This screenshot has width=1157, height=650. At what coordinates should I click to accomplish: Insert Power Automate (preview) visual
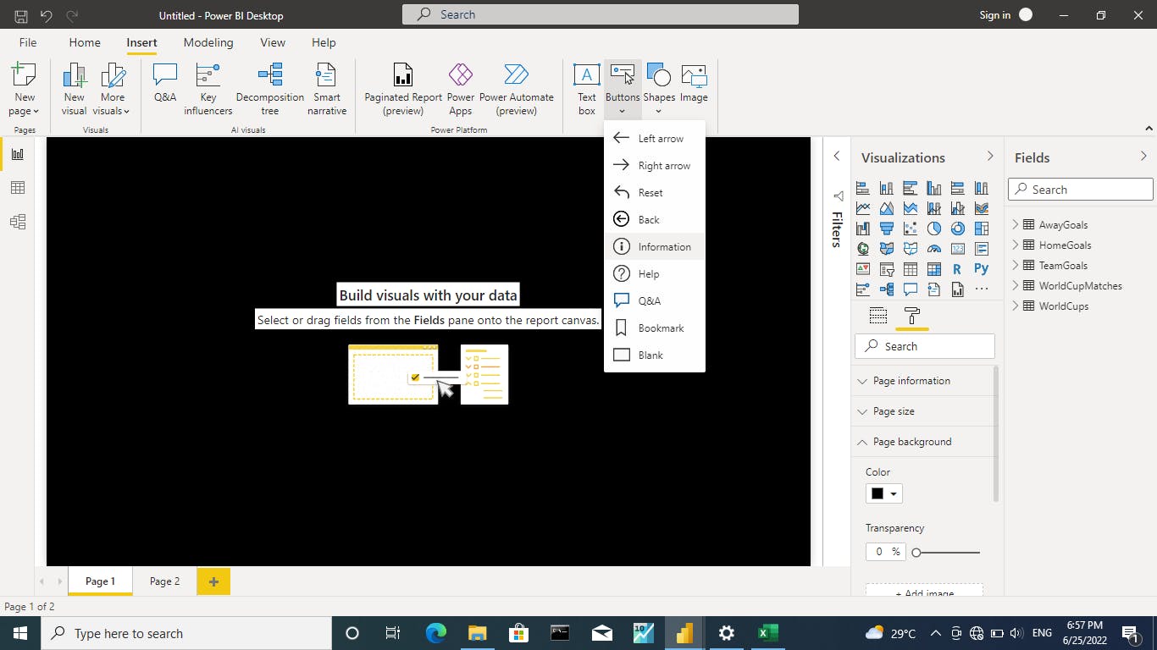coord(517,89)
